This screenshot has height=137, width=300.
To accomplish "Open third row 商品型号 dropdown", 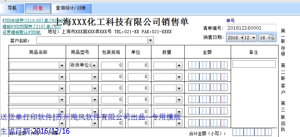I will 95,88.
